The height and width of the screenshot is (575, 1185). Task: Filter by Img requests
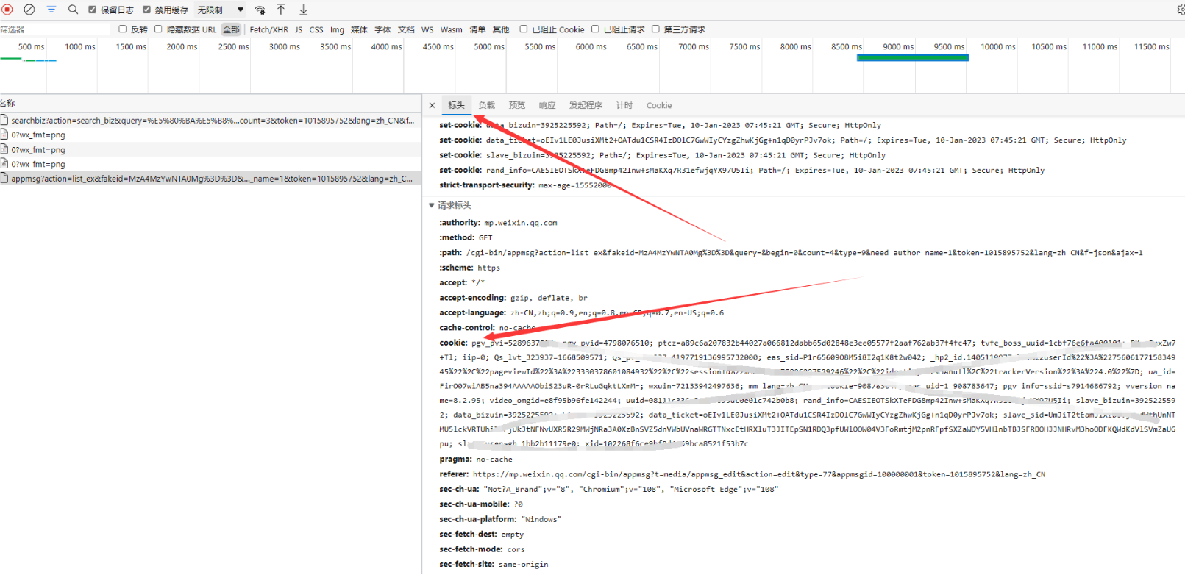[x=337, y=29]
